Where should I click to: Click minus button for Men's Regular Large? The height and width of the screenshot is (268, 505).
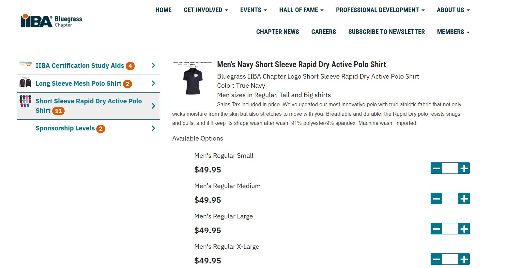tap(436, 229)
